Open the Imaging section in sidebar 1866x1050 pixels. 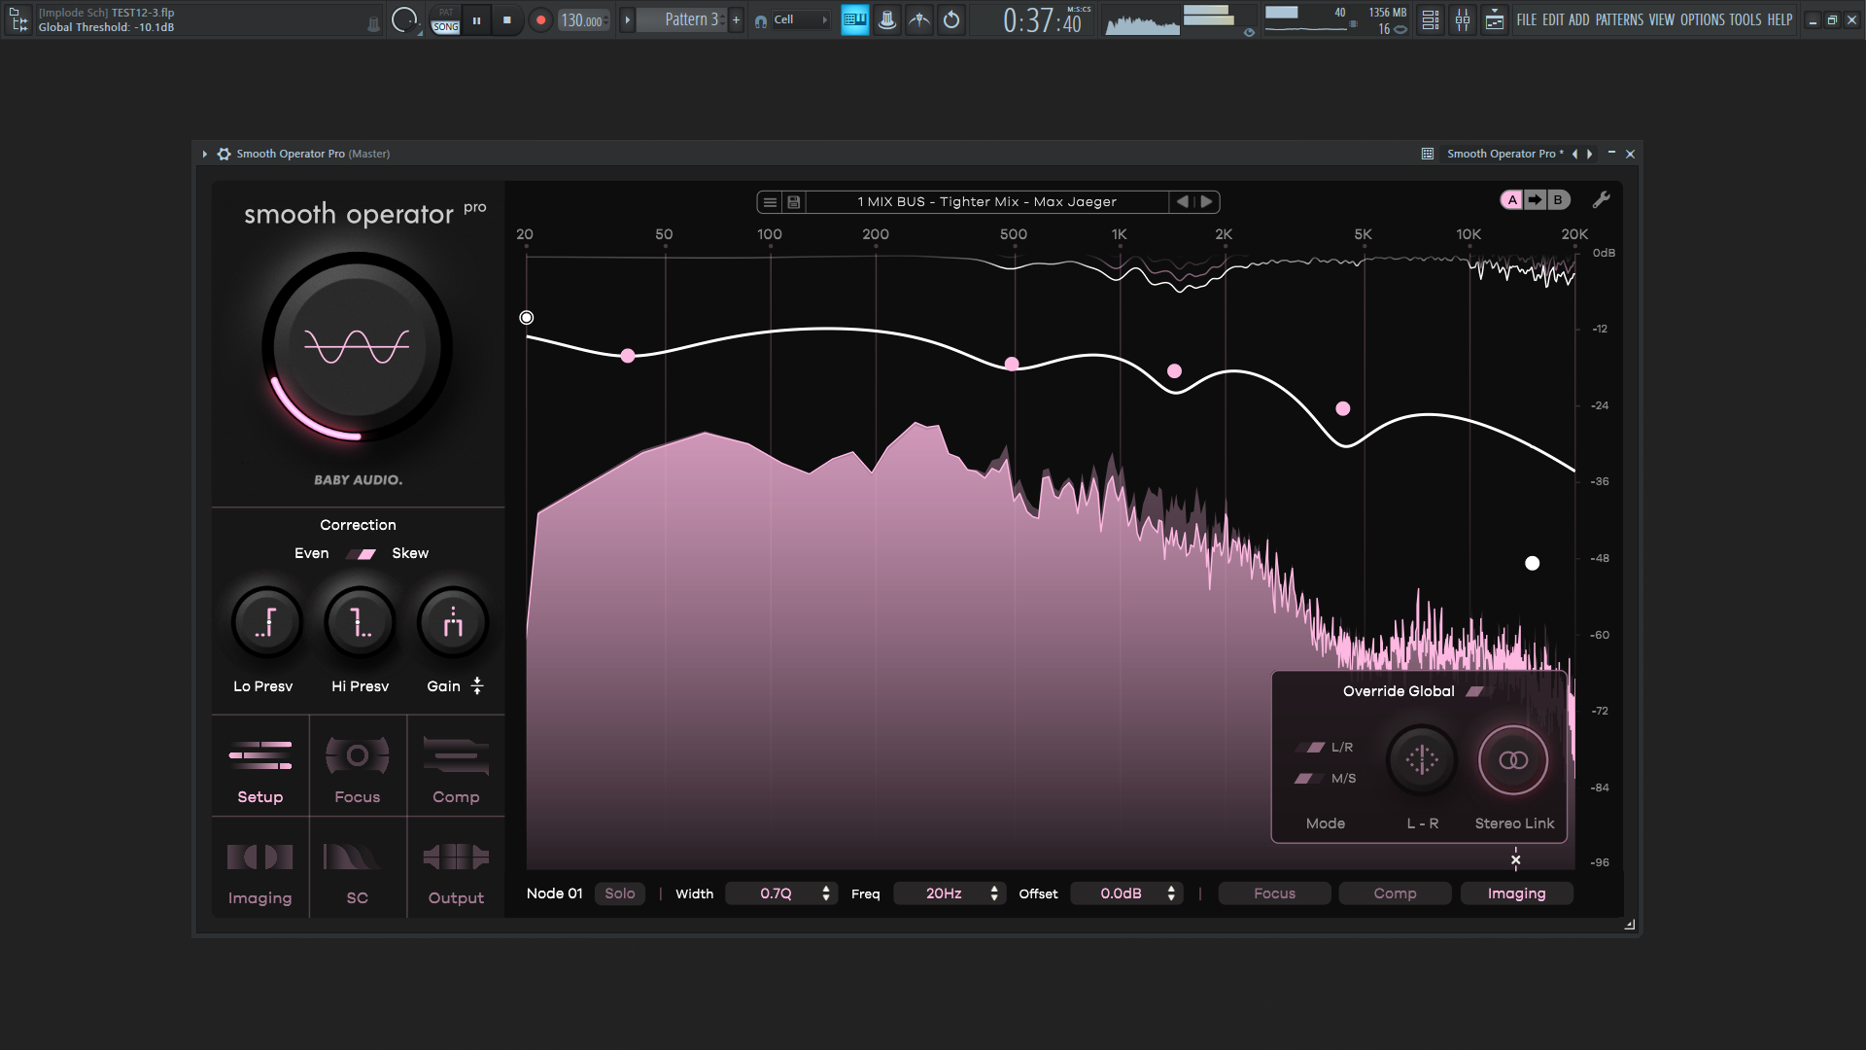click(x=259, y=858)
